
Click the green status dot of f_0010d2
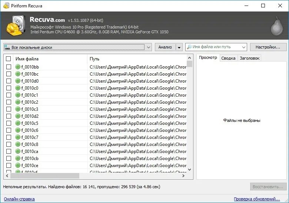tap(18, 116)
